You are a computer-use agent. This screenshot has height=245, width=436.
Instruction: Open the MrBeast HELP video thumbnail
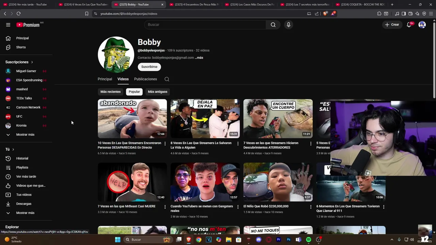click(132, 182)
